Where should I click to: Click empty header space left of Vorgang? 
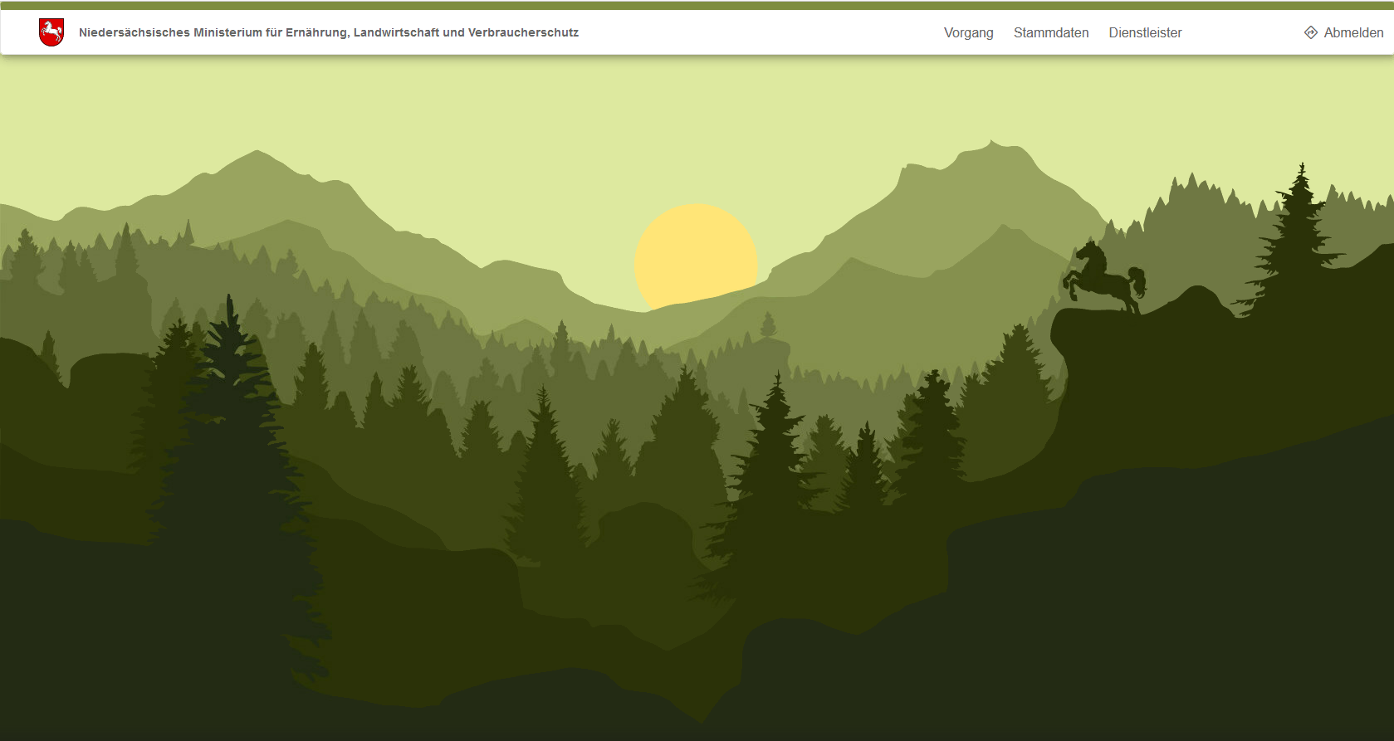coord(747,32)
